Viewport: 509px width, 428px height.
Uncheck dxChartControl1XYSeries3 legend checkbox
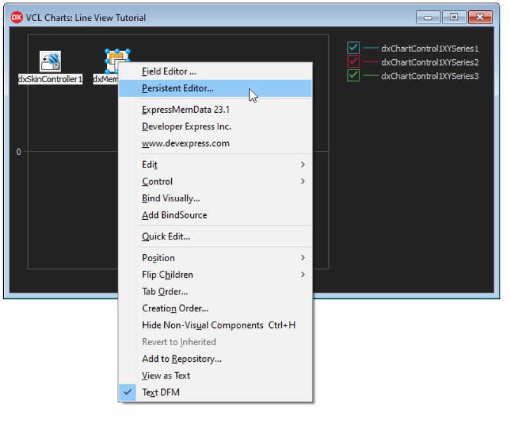coord(353,75)
